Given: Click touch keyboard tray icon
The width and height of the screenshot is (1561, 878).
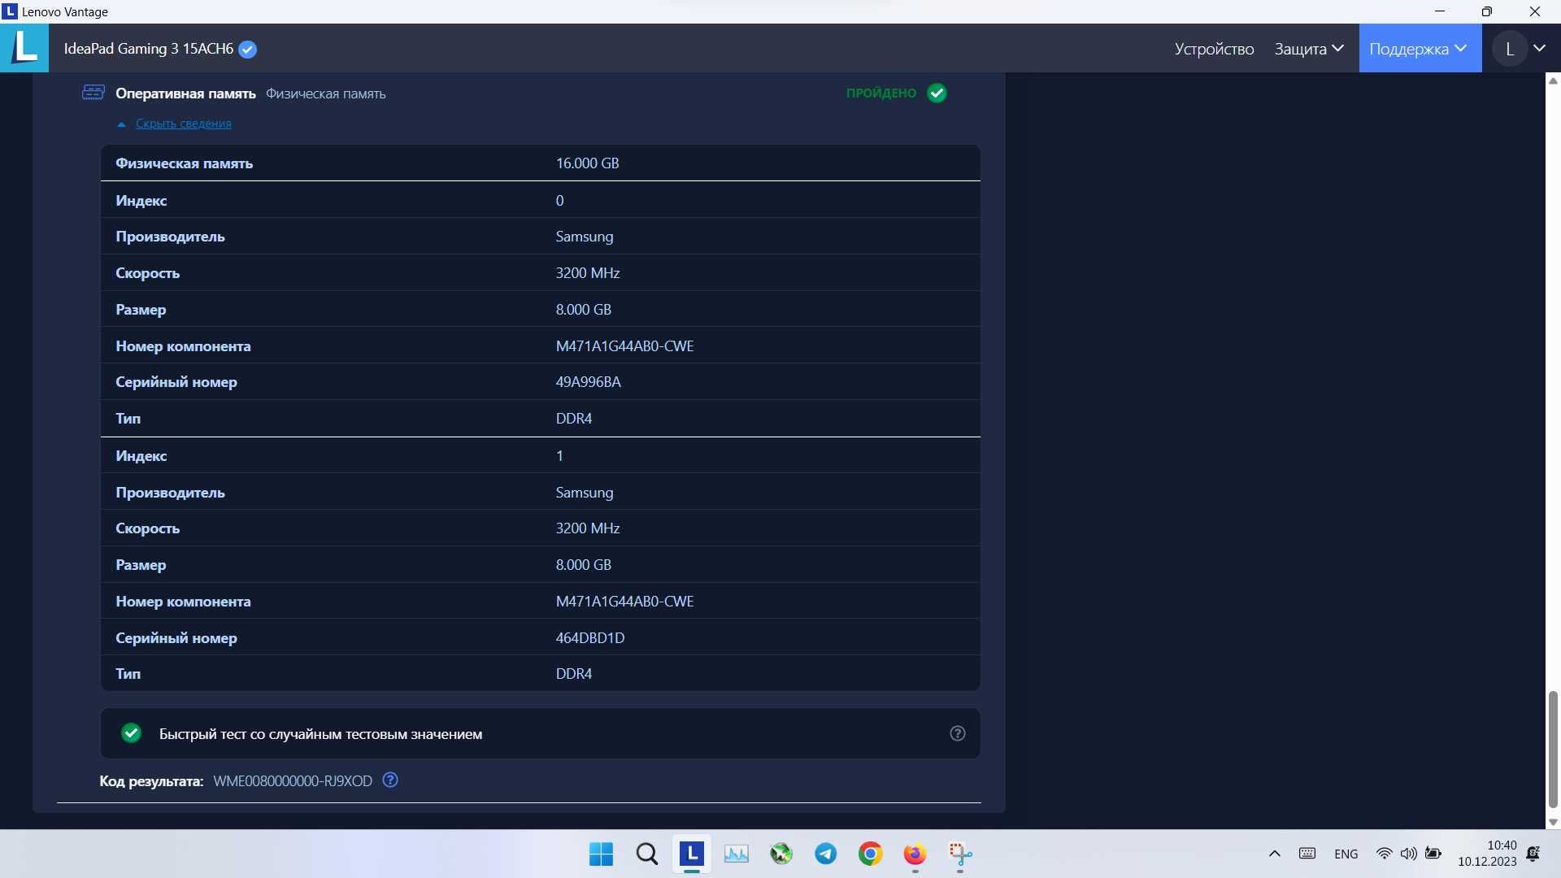Looking at the screenshot, I should [1307, 854].
